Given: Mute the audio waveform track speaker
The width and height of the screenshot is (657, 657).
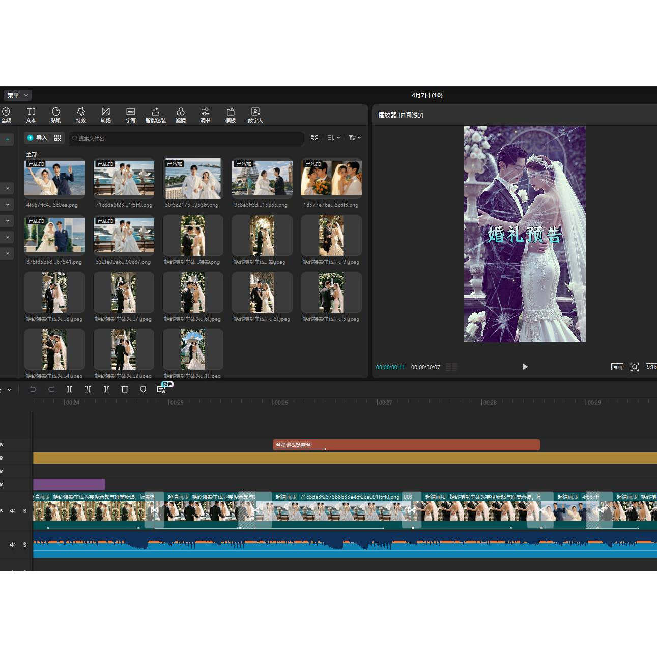Looking at the screenshot, I should [13, 545].
